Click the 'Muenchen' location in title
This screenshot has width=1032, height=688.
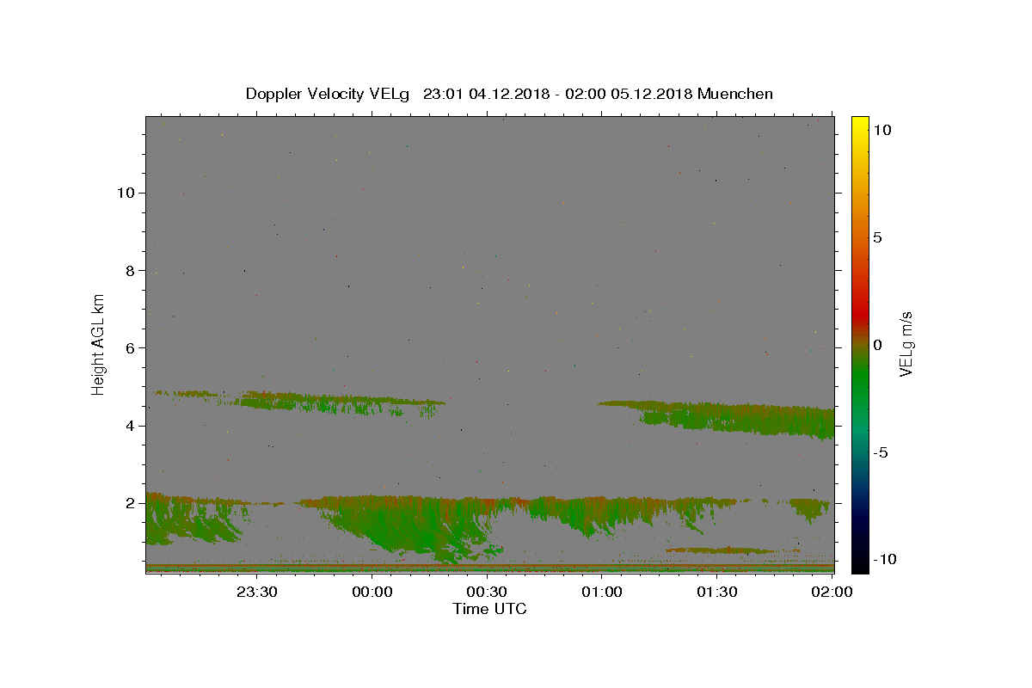(x=735, y=94)
